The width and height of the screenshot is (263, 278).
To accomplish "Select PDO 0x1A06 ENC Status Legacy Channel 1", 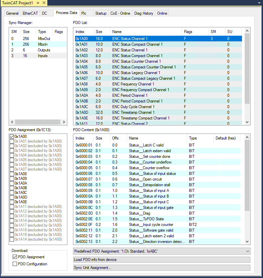I will coord(158,73).
